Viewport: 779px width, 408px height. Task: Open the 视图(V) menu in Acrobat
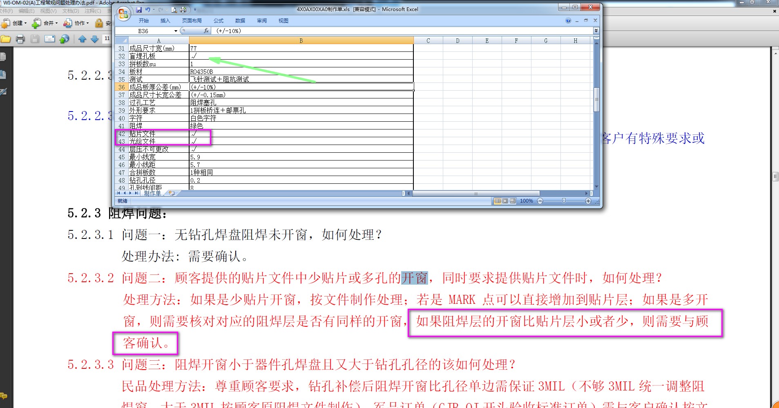pos(48,11)
